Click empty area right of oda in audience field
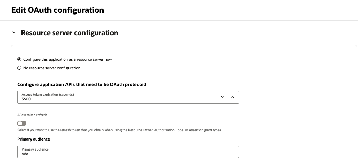 click(x=138, y=154)
